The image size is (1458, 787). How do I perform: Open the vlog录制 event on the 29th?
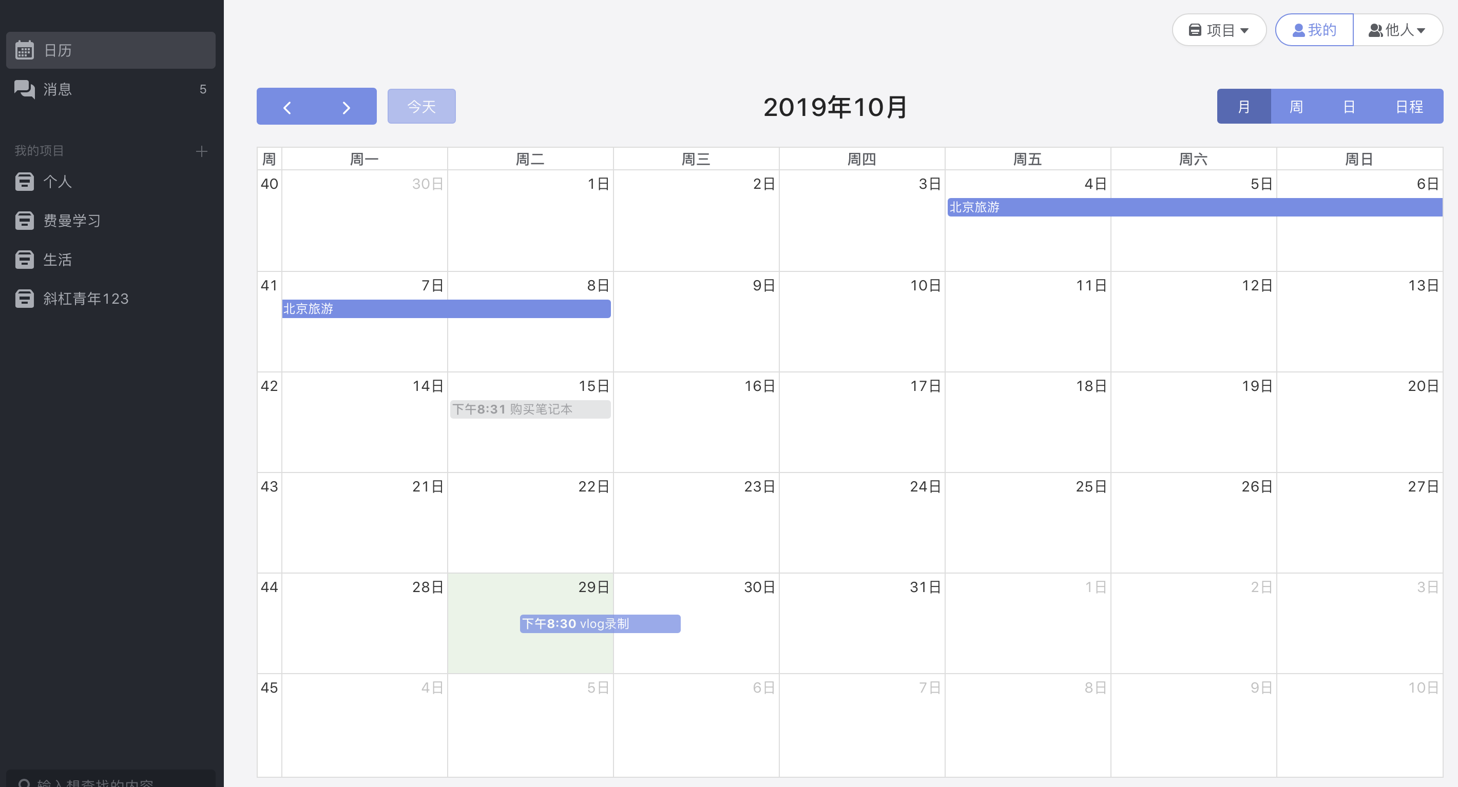[x=600, y=623]
